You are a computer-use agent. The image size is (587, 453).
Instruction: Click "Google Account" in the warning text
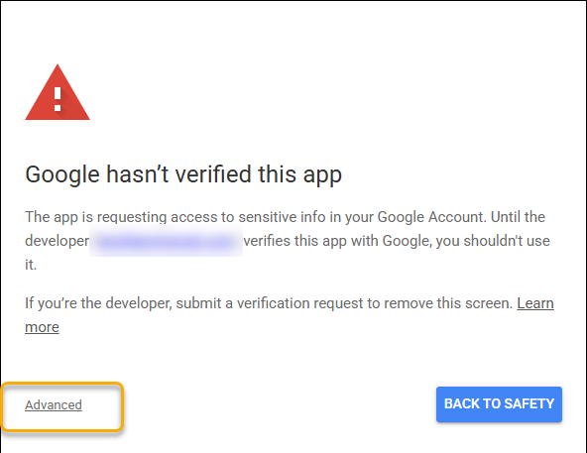tap(431, 217)
